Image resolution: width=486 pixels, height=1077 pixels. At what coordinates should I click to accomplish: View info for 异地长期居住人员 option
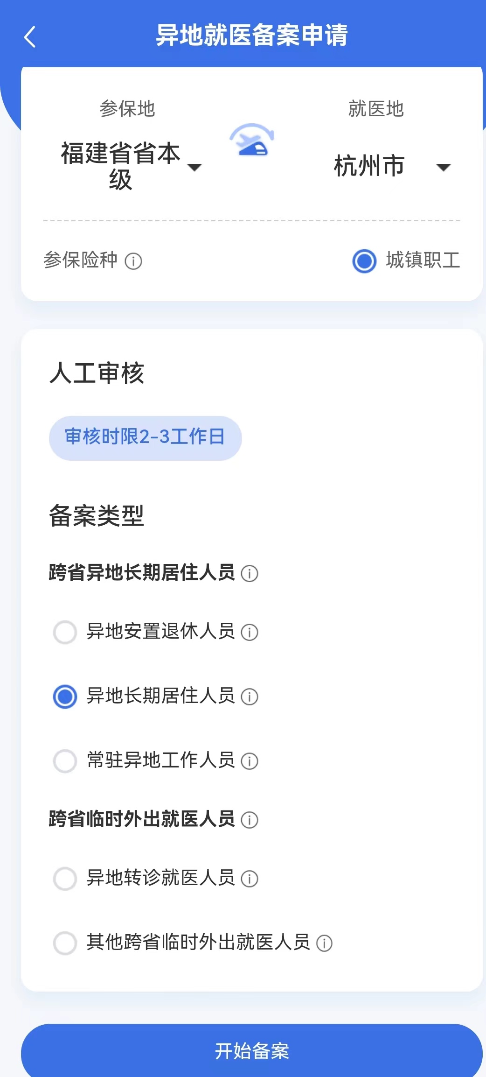coord(250,697)
